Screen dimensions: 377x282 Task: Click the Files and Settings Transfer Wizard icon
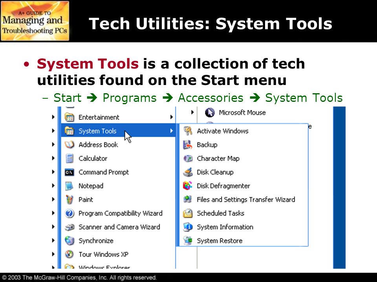click(x=188, y=199)
